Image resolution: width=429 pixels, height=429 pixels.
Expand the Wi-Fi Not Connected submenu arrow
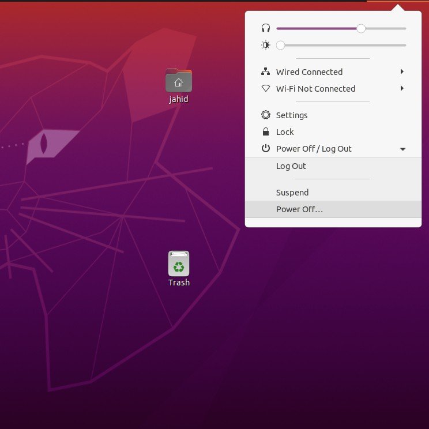pos(402,88)
